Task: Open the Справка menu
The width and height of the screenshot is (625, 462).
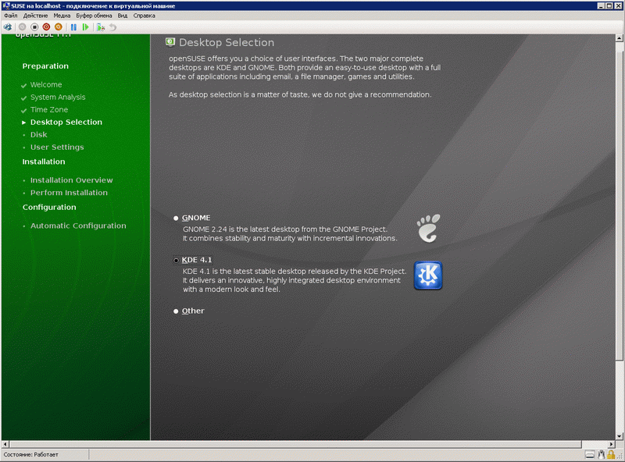Action: coord(144,16)
